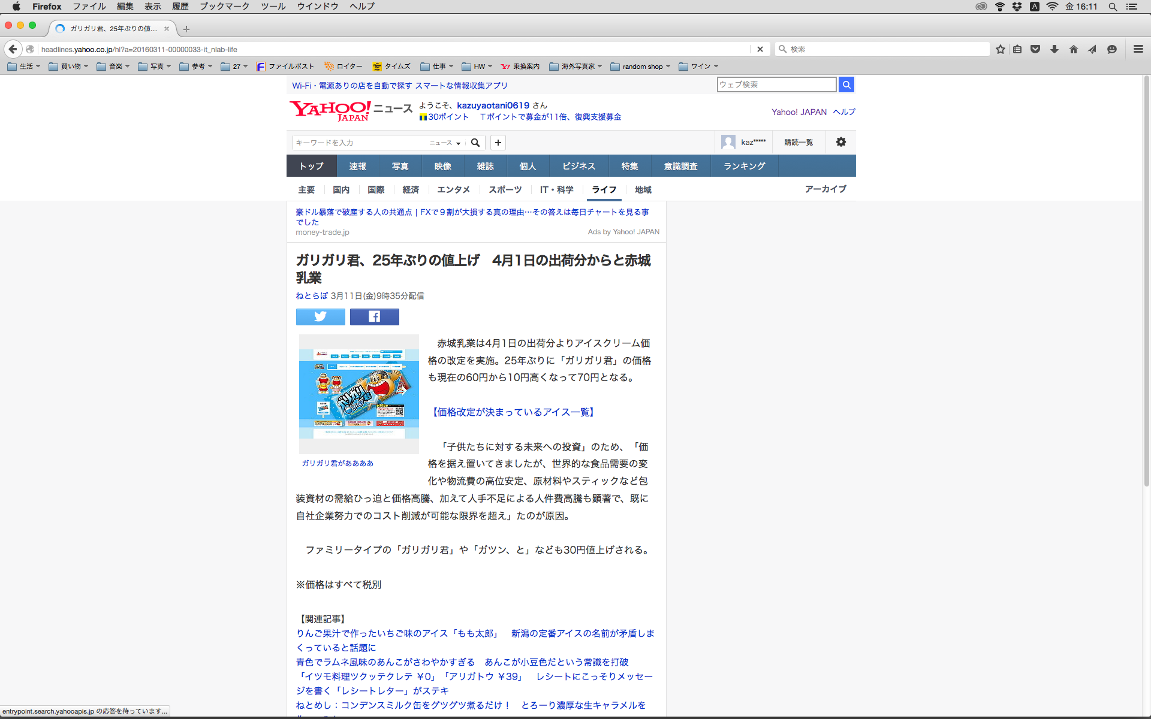Select the スポーツ category tab
The height and width of the screenshot is (719, 1151).
click(505, 189)
